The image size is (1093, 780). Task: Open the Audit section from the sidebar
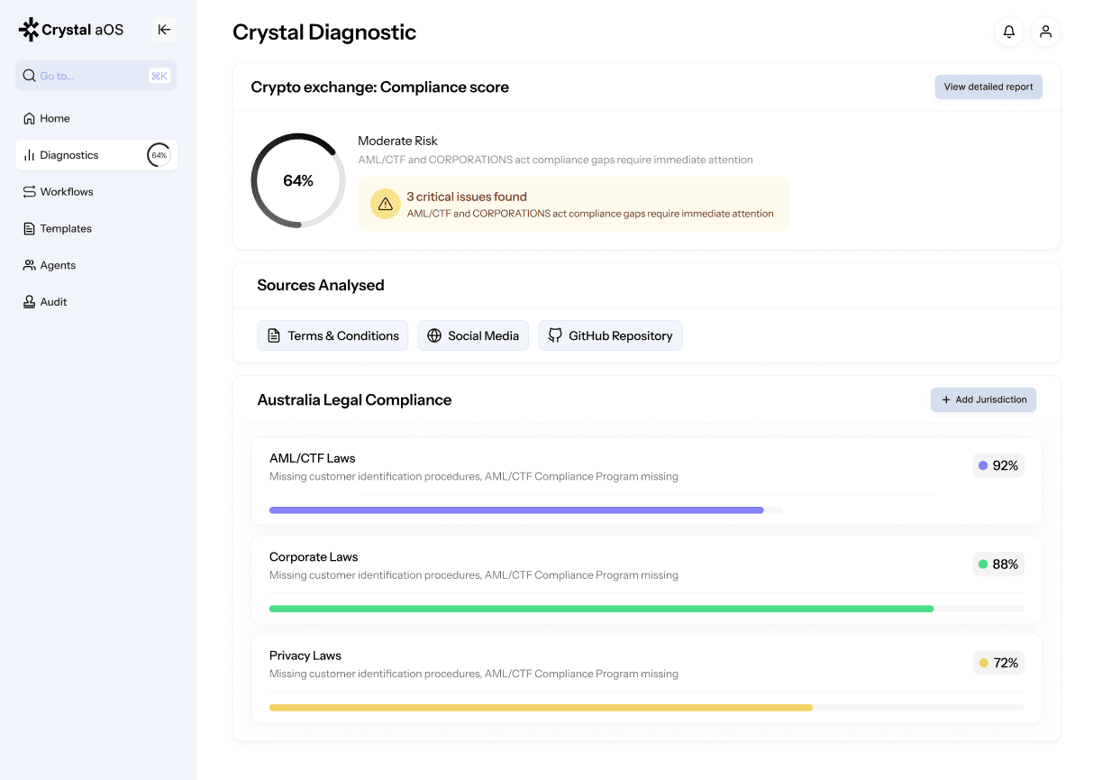(51, 301)
